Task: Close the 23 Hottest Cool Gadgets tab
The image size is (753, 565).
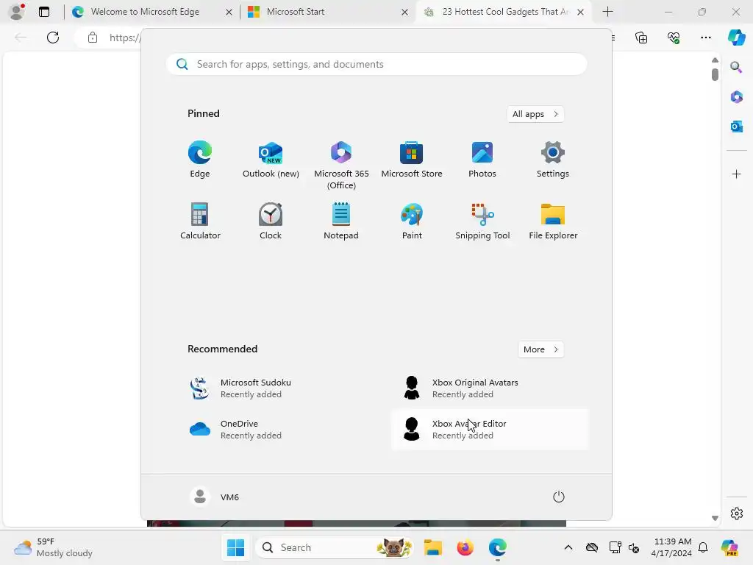Action: (x=581, y=12)
